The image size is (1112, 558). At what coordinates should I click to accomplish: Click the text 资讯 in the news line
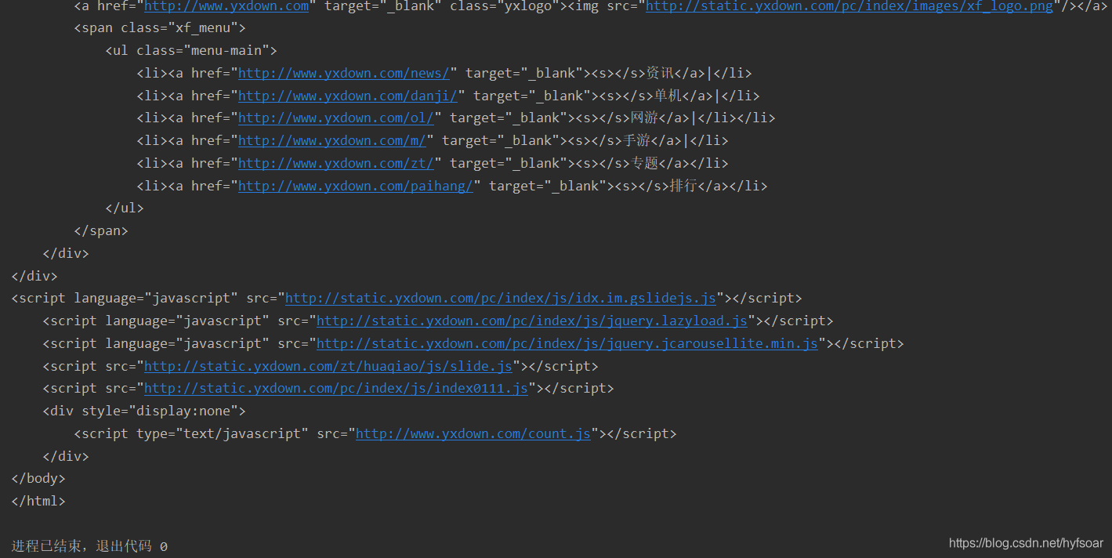[x=660, y=73]
